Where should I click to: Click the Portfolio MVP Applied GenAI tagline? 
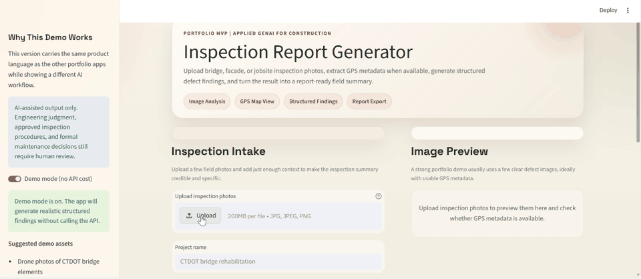pyautogui.click(x=257, y=33)
